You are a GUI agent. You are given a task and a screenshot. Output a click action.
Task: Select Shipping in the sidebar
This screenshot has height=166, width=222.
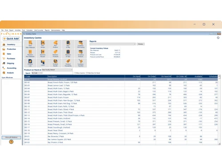pyautogui.click(x=11, y=63)
